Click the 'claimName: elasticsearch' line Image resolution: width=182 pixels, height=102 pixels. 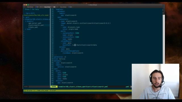pos(73,53)
